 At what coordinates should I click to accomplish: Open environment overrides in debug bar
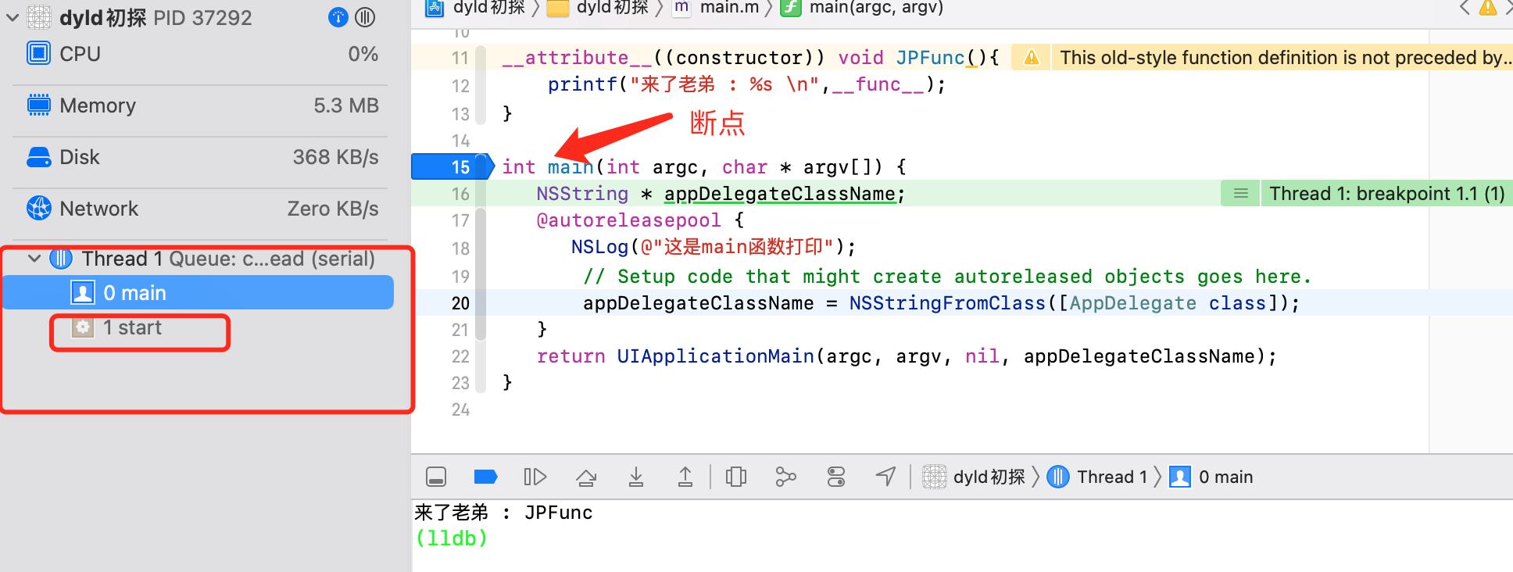[x=836, y=477]
